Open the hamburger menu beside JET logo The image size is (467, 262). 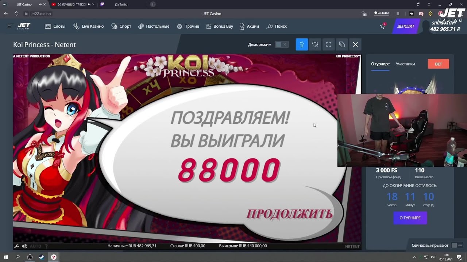pos(10,26)
